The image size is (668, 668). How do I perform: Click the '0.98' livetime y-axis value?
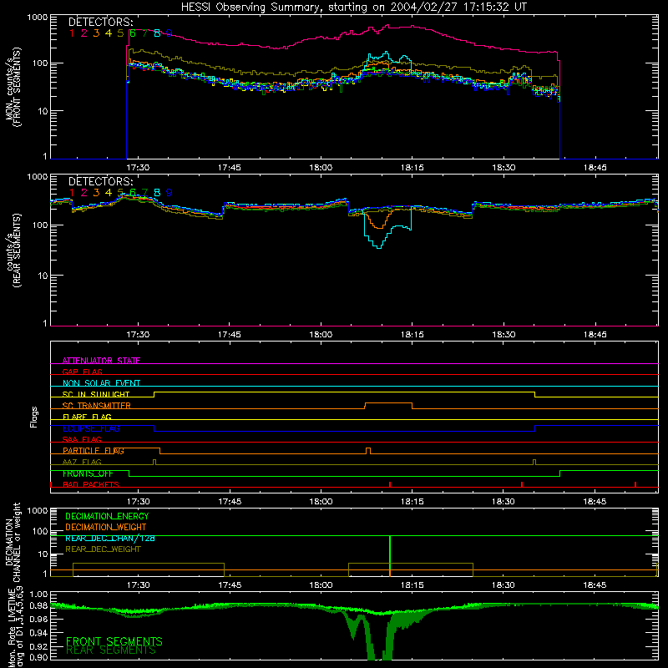click(38, 606)
